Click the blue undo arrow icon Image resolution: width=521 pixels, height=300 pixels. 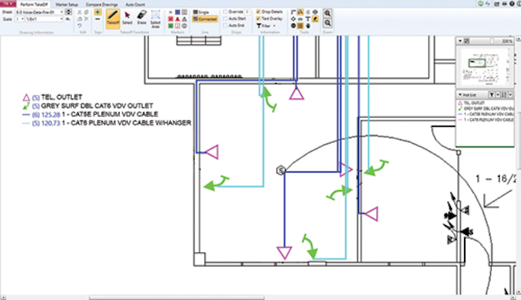click(80, 26)
